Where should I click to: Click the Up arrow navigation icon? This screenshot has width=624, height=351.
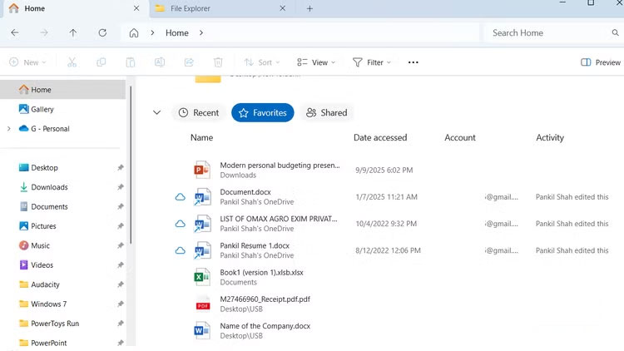73,33
